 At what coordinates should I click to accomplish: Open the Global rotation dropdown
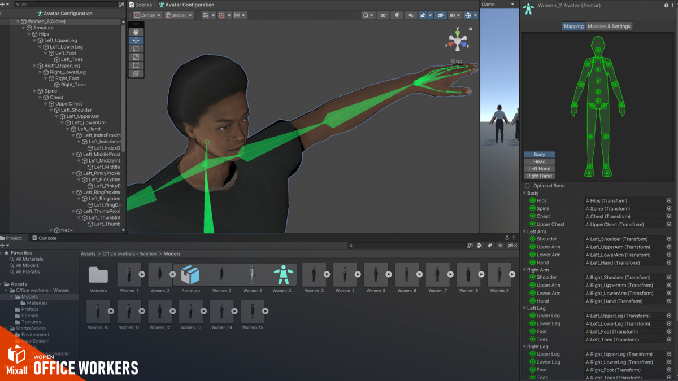pyautogui.click(x=179, y=15)
